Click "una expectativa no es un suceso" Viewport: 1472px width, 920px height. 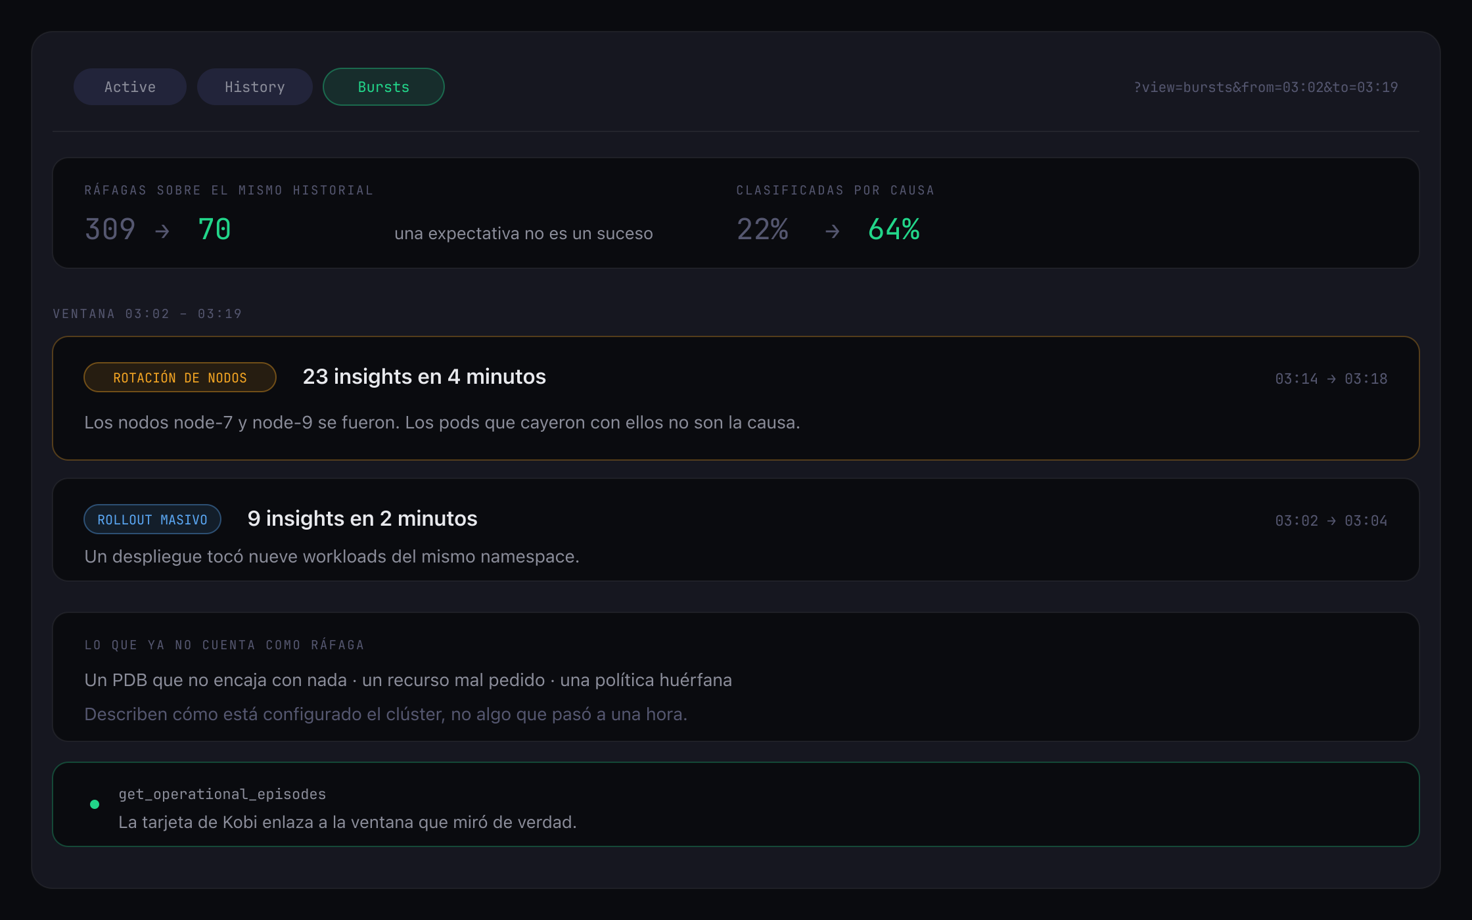[x=523, y=233]
